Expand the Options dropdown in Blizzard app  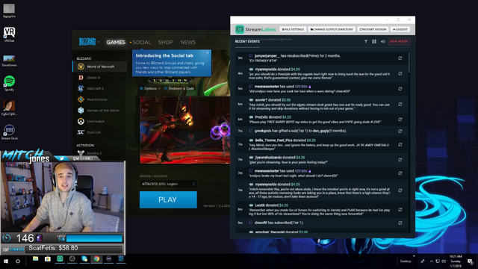pyautogui.click(x=150, y=88)
